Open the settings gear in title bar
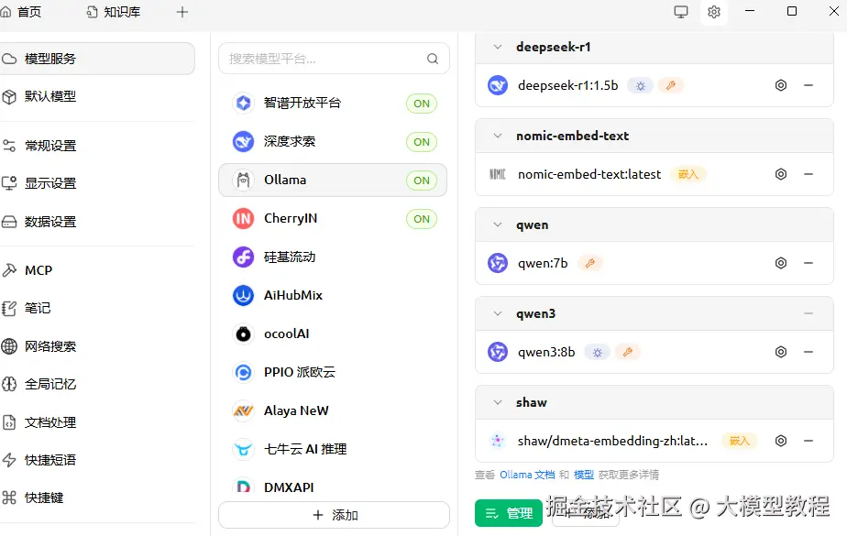 (713, 12)
